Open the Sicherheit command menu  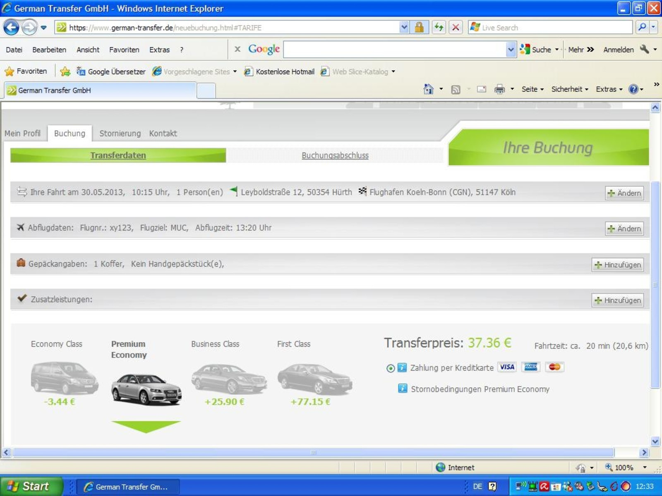coord(570,89)
